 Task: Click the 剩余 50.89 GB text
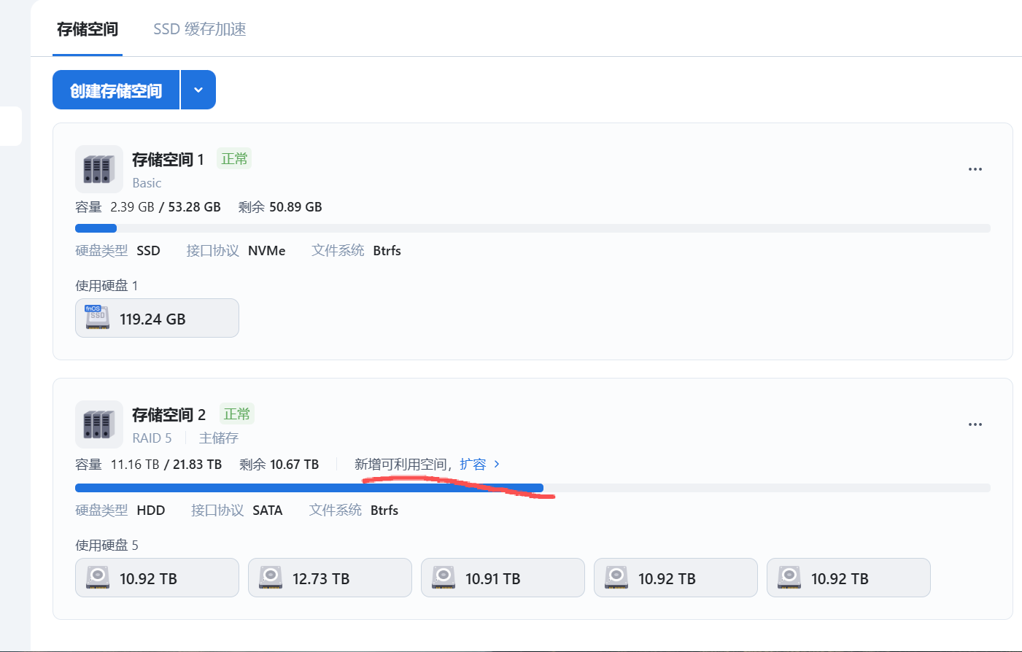coord(280,207)
